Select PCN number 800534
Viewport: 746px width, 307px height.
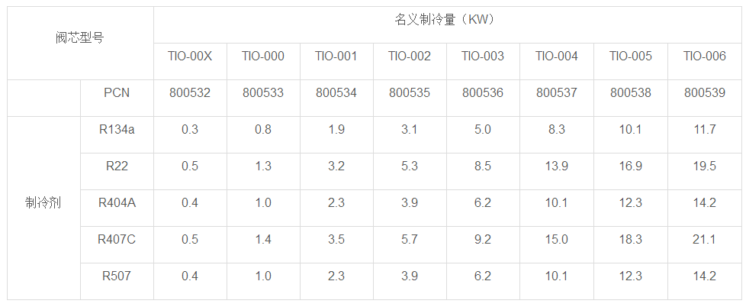point(336,93)
